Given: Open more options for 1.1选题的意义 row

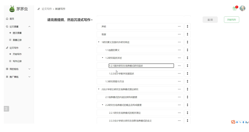Looking at the screenshot, I should pyautogui.click(x=179, y=50).
